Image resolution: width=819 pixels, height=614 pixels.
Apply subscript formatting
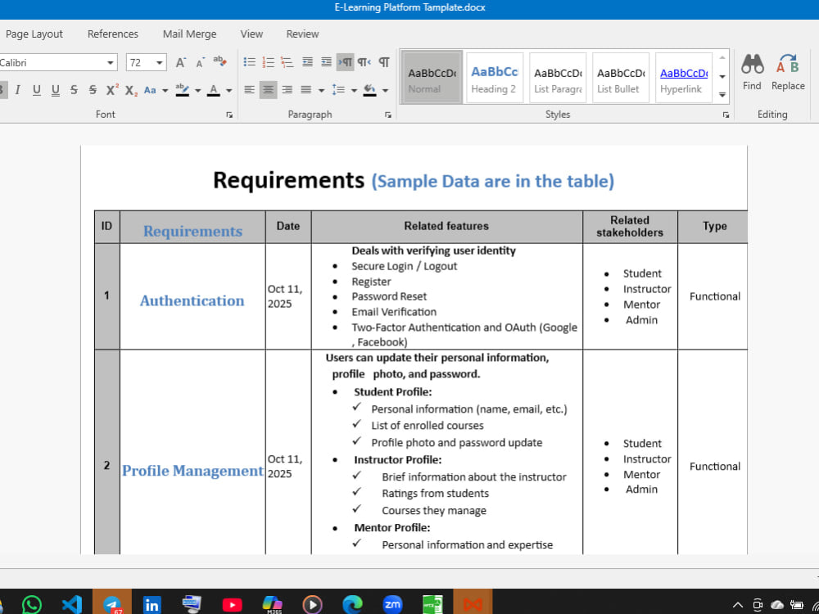(x=131, y=91)
